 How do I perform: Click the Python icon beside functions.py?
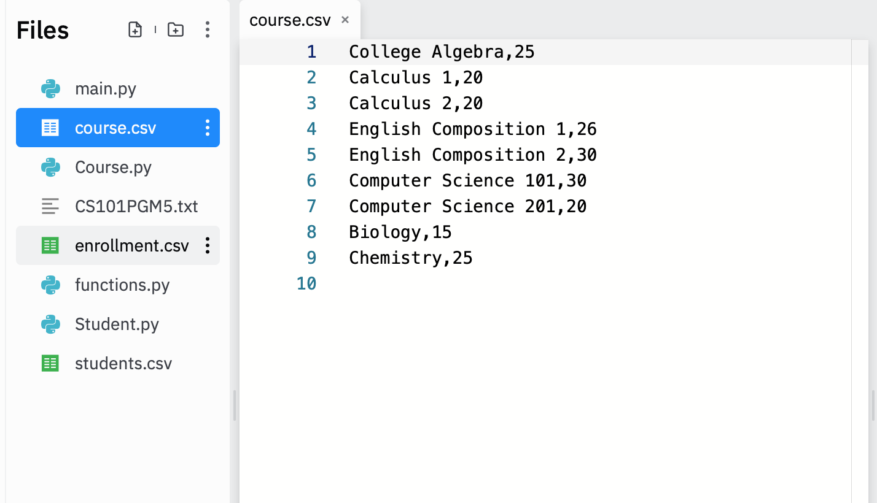(x=50, y=285)
